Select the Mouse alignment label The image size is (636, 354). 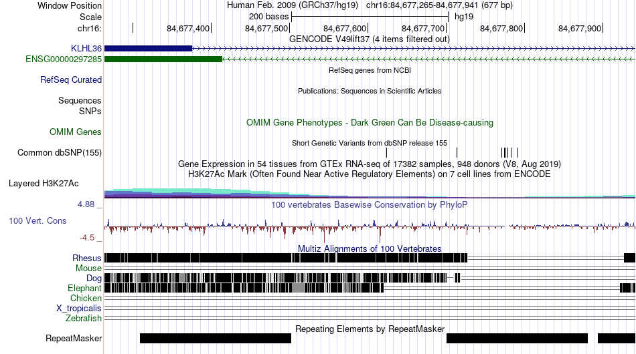point(88,269)
